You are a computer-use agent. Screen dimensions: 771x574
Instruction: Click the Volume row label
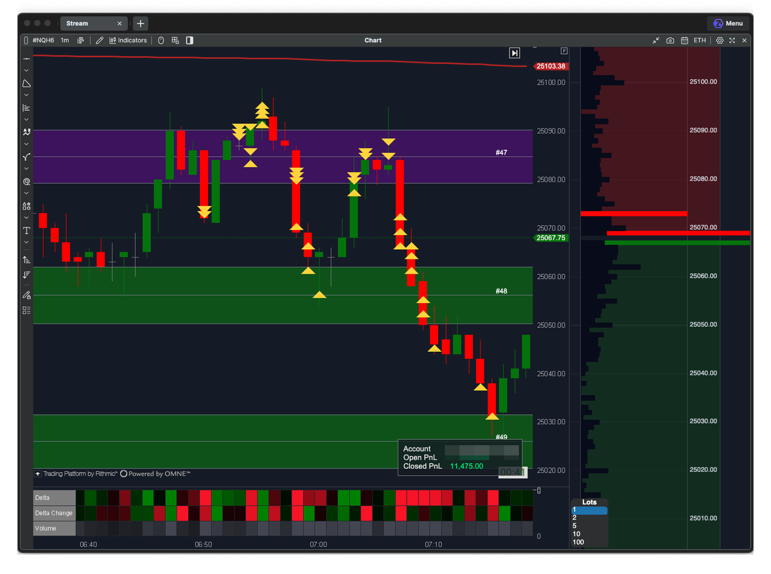coord(55,528)
